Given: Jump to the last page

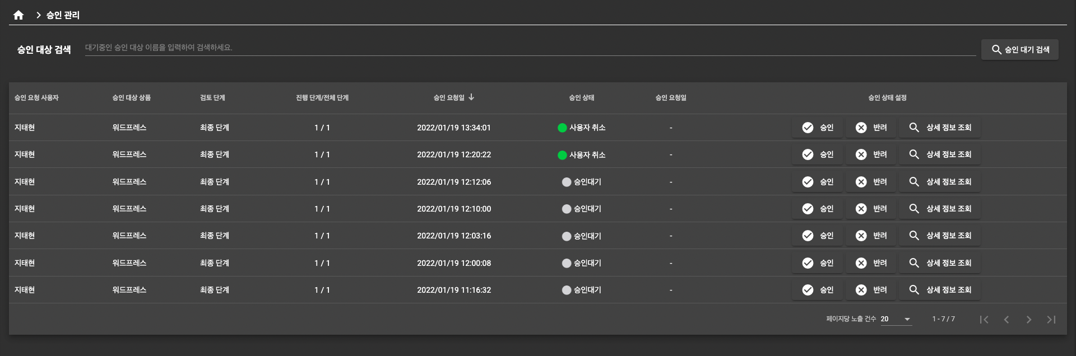Looking at the screenshot, I should pos(1051,320).
